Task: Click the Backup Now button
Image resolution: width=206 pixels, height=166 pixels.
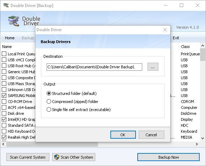Action: click(169, 157)
